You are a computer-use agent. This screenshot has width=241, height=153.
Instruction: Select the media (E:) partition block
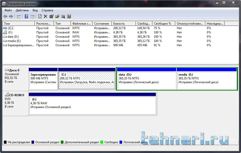(207, 78)
